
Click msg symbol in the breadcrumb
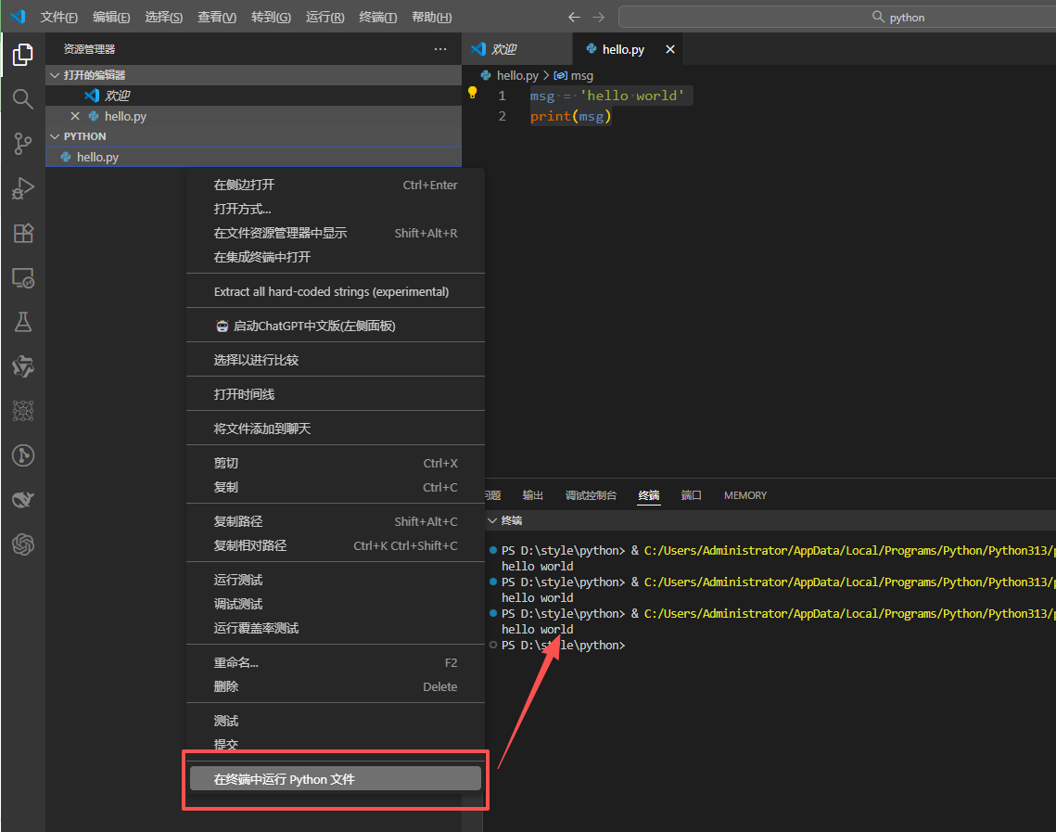[581, 75]
